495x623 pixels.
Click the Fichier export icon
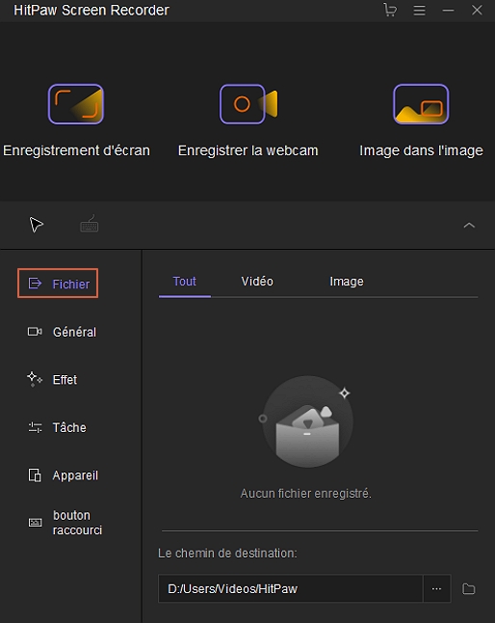[x=35, y=284]
